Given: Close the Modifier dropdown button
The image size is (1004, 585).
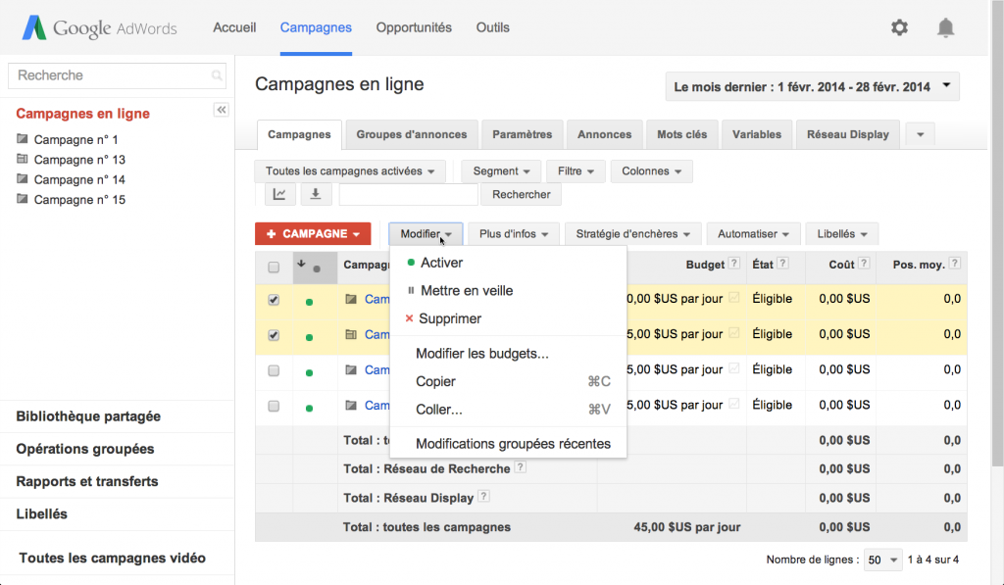Looking at the screenshot, I should pos(426,233).
